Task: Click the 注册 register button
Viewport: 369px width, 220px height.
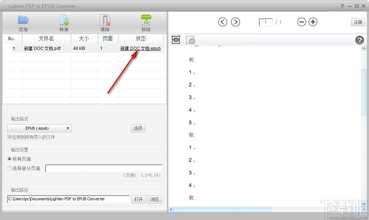Action: click(x=358, y=22)
